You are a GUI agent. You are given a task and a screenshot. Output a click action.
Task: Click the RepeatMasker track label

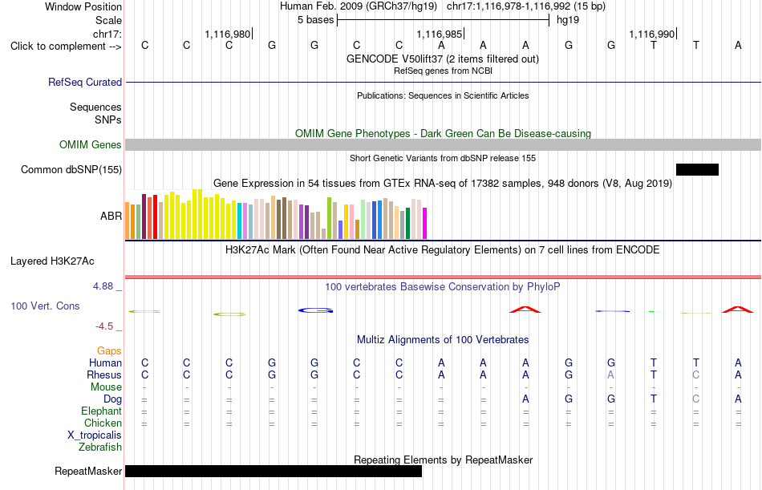(88, 471)
